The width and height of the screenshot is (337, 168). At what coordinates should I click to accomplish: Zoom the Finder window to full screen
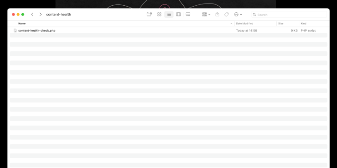[23, 14]
